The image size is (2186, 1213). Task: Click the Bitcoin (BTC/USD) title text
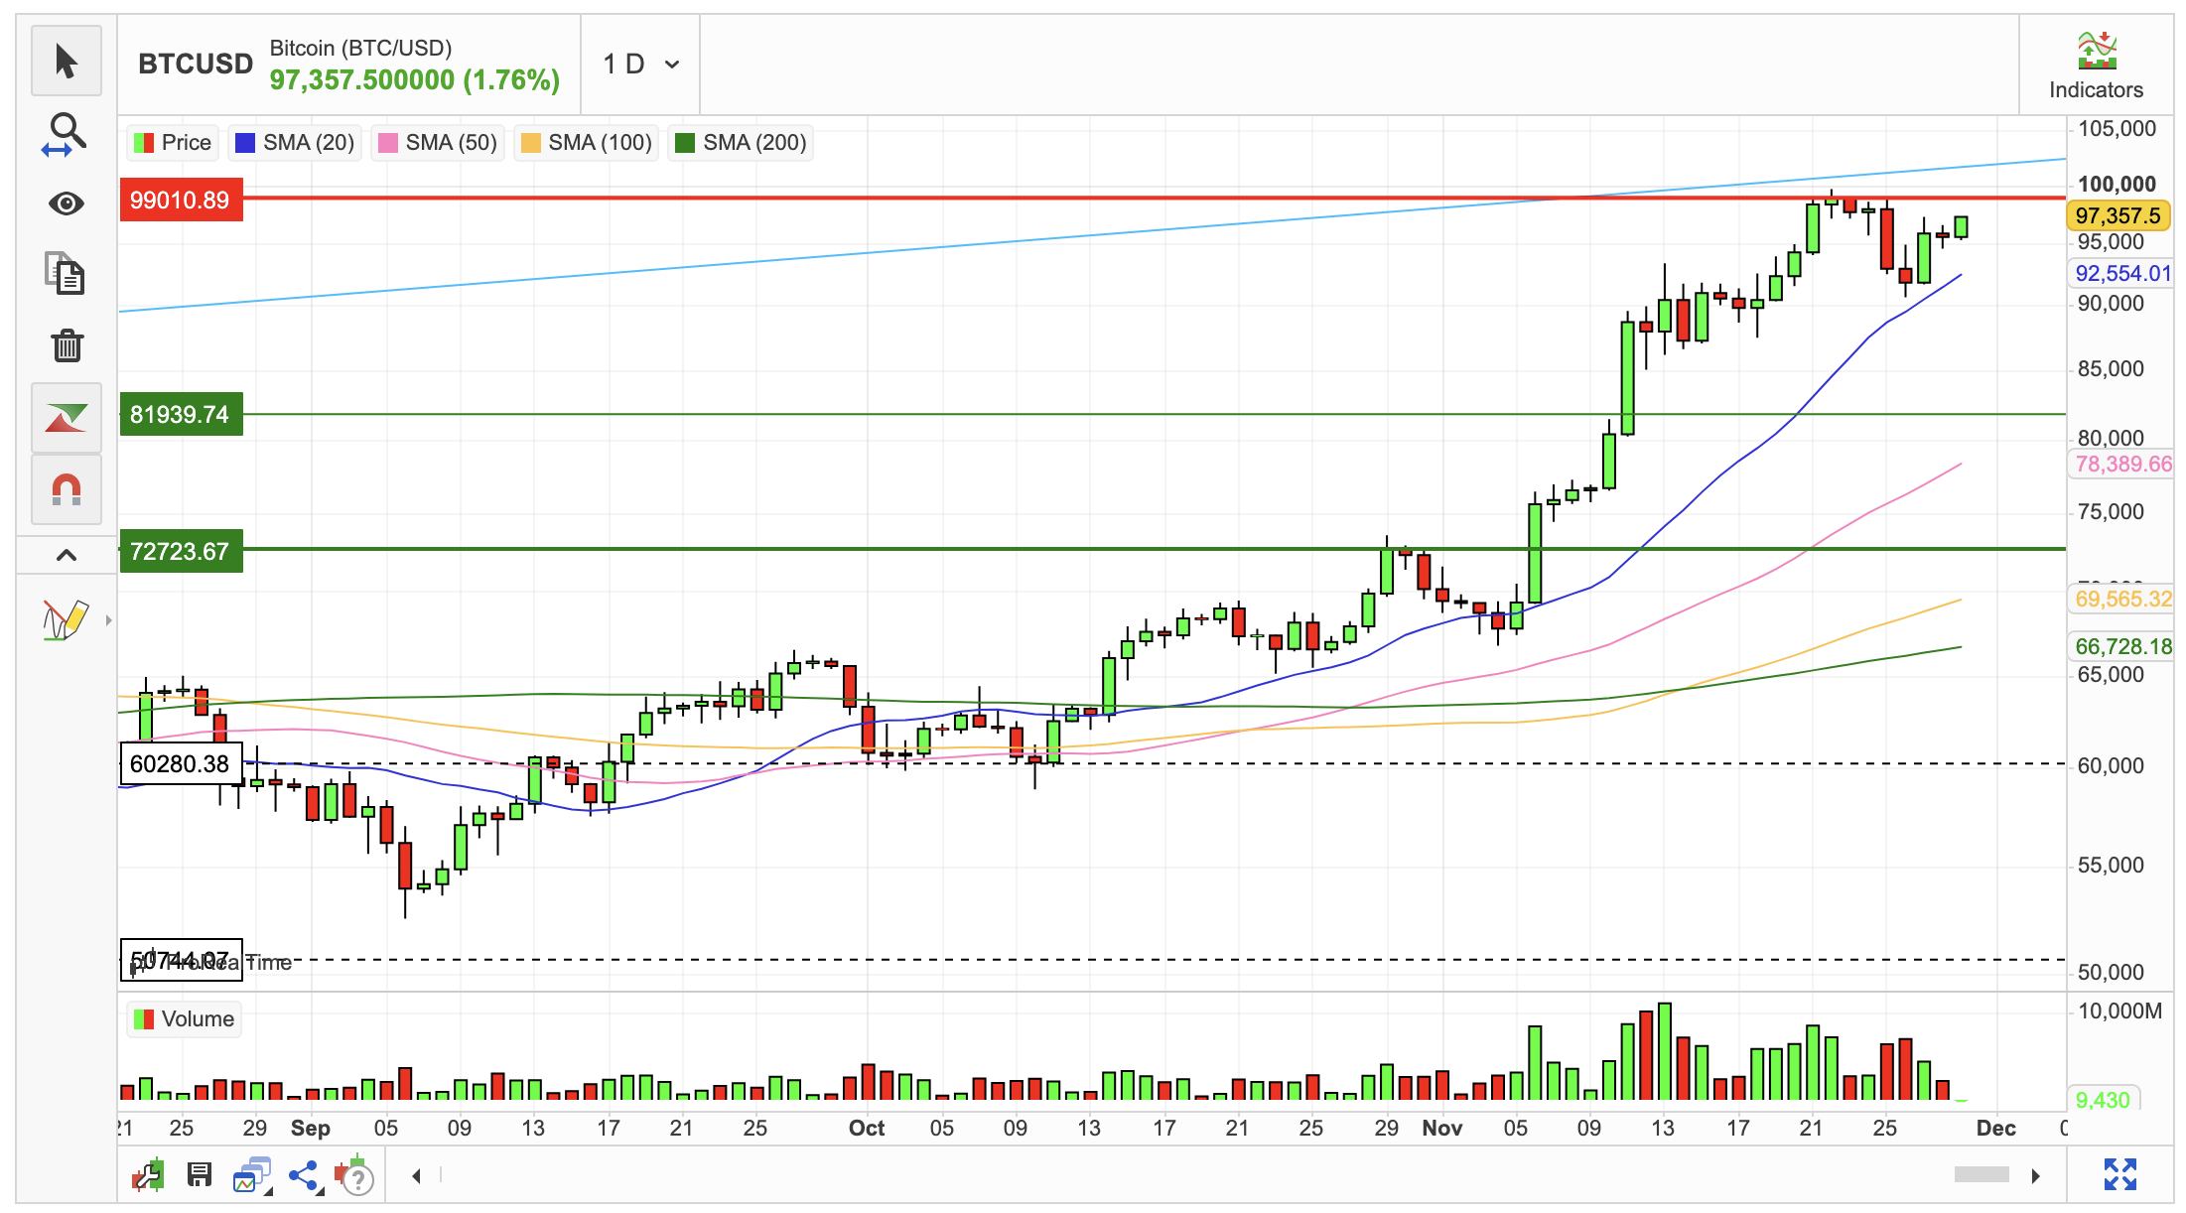360,48
